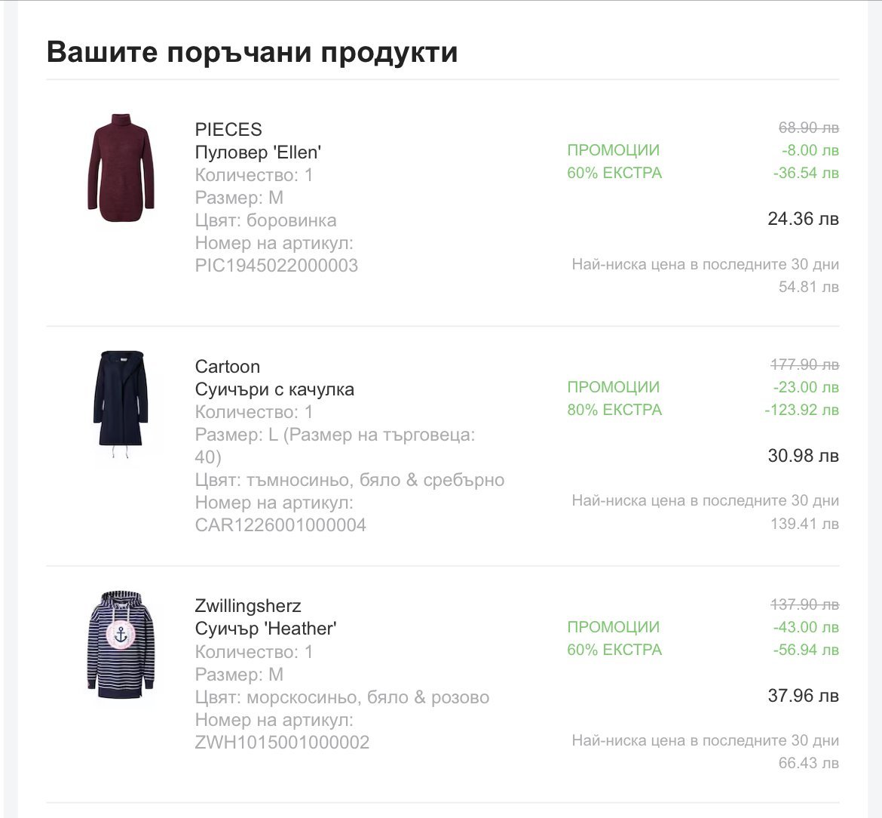
Task: Select article number CAR1226001000004
Action: [280, 525]
